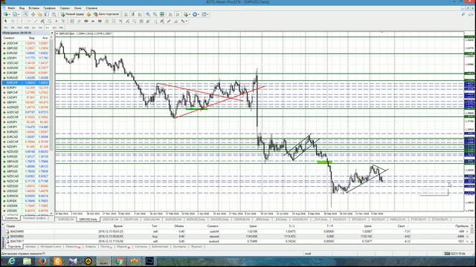Switch to GBPUSD,Daily chart tab
The height and width of the screenshot is (267, 476).
(88, 220)
